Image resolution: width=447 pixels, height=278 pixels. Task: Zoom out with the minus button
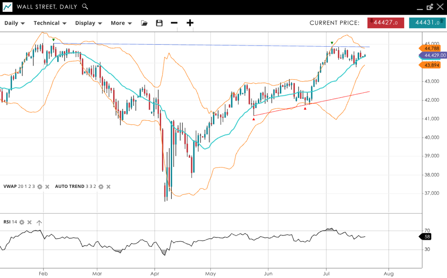coord(174,23)
